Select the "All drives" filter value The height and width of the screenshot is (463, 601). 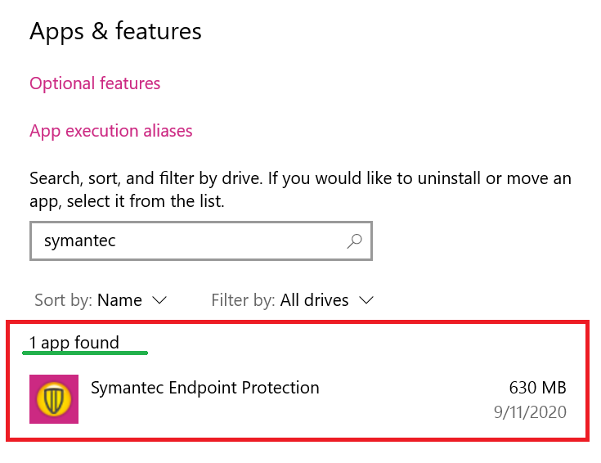[x=314, y=300]
